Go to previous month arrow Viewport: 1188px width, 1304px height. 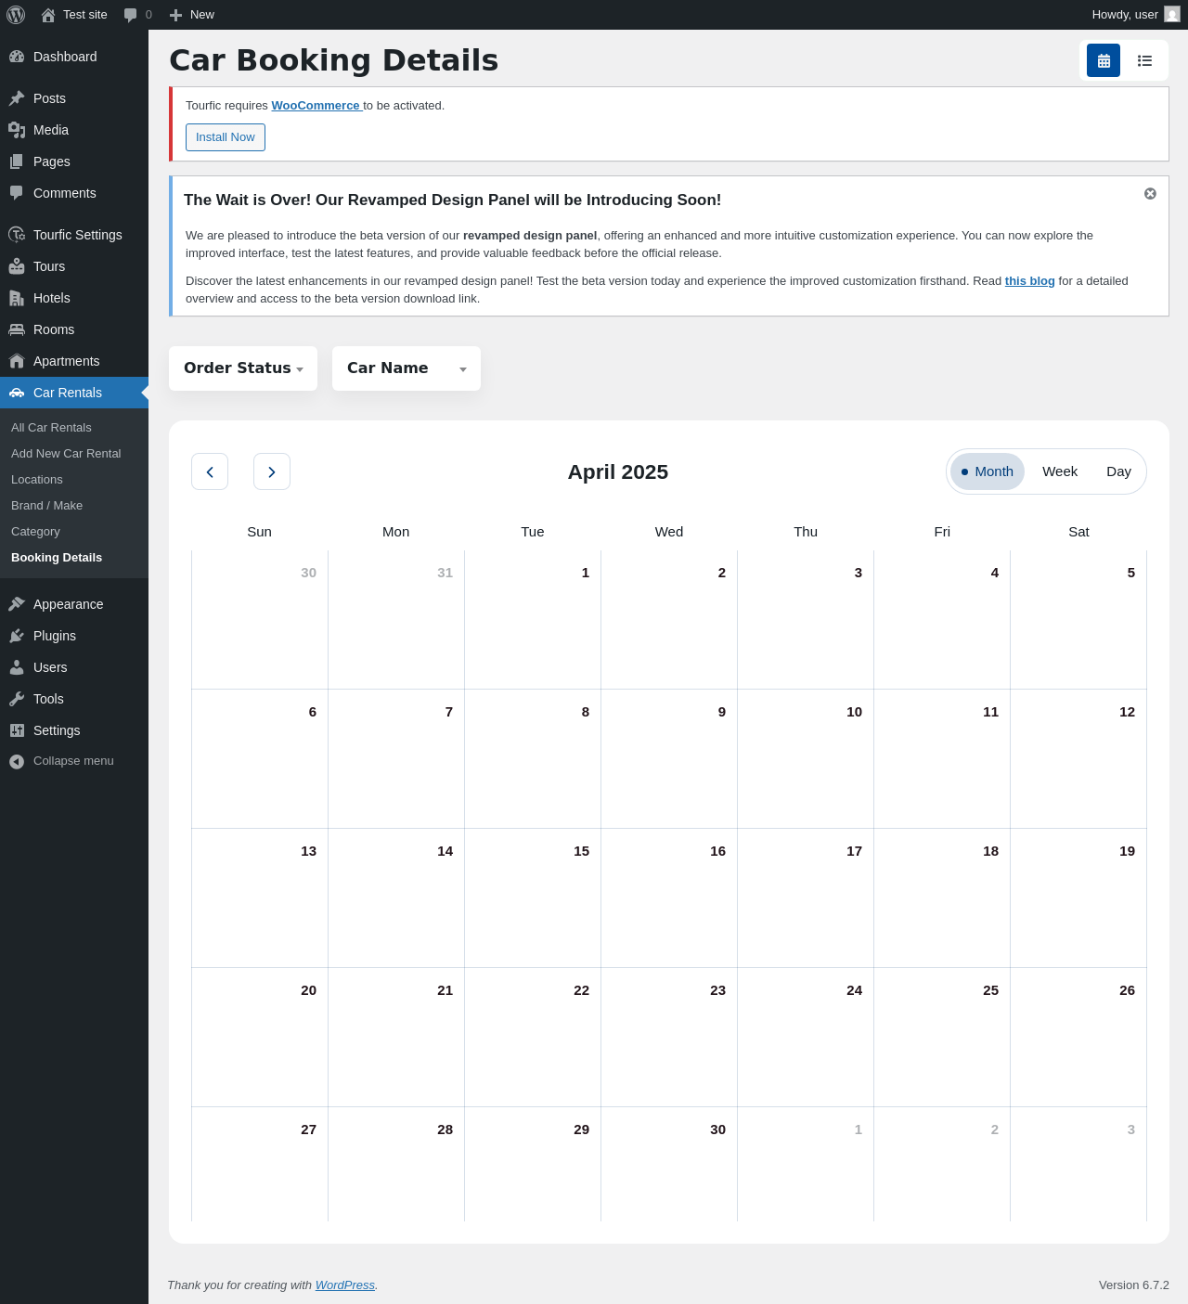(210, 471)
